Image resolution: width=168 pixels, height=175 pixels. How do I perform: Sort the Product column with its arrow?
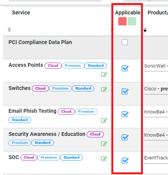click(145, 30)
